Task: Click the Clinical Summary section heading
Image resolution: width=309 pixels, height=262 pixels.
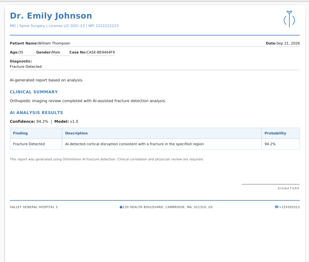Action: [x=34, y=92]
